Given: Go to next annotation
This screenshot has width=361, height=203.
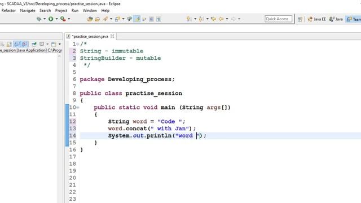Looking at the screenshot, I should point(189,19).
